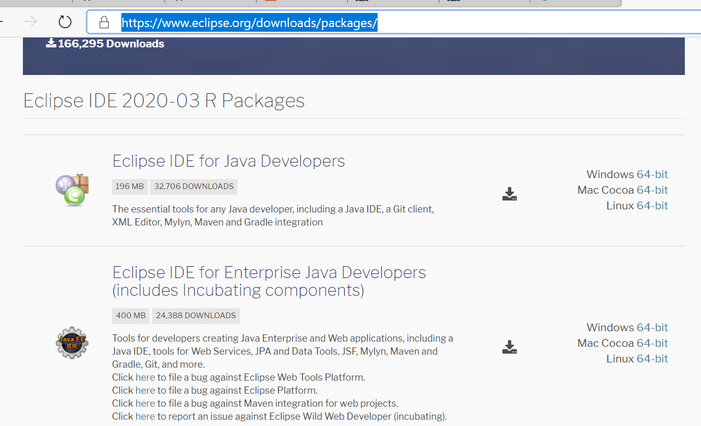
Task: Click the page reload icon
Action: pos(65,22)
